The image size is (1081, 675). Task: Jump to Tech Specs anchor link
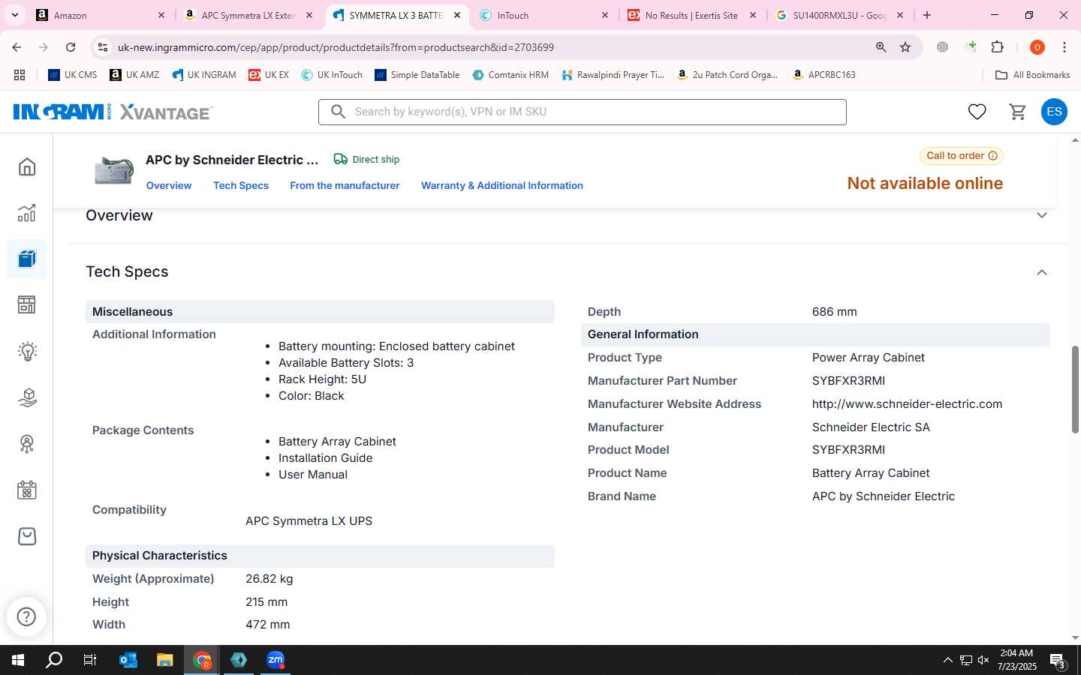(x=241, y=185)
